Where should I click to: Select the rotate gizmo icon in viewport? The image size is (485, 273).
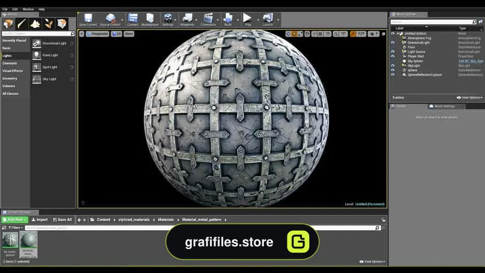coord(294,34)
